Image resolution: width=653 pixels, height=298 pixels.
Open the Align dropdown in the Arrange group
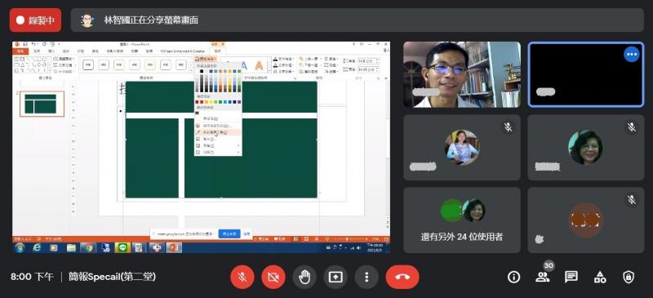click(x=331, y=59)
